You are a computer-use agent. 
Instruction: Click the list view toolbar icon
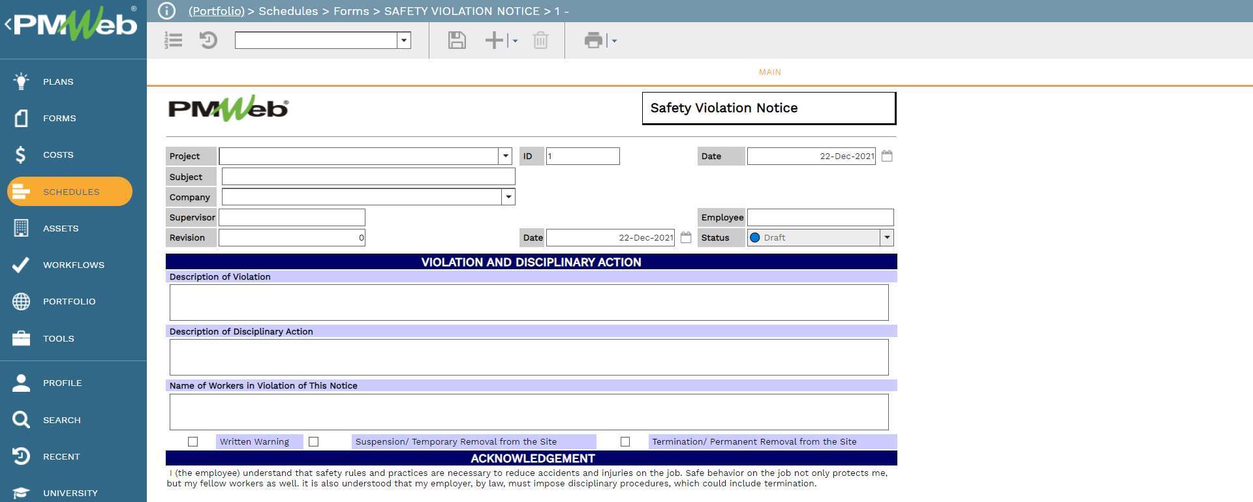pos(173,40)
